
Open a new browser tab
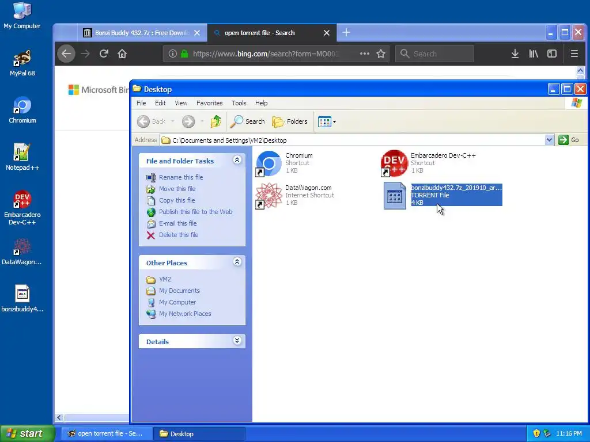[x=346, y=33]
